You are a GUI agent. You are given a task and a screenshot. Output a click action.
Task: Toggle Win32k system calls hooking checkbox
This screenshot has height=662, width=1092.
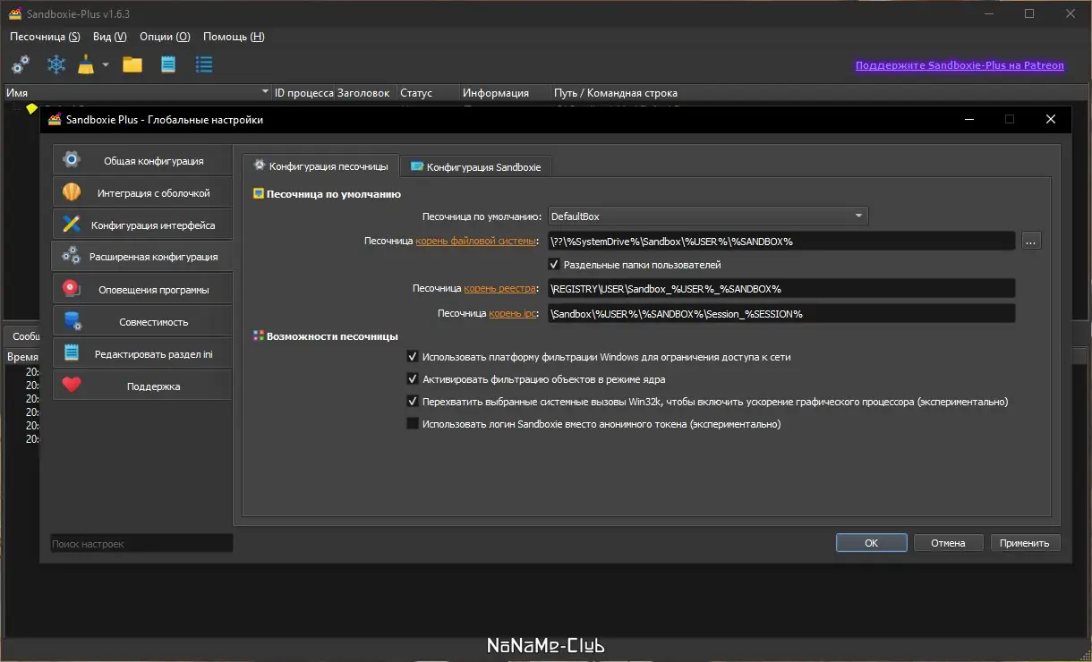(x=708, y=402)
